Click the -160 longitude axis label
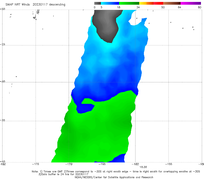The width and height of the screenshot is (204, 179). pos(135,164)
